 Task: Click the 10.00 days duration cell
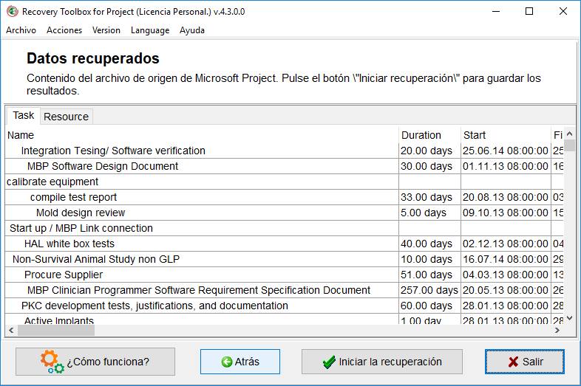tap(429, 260)
